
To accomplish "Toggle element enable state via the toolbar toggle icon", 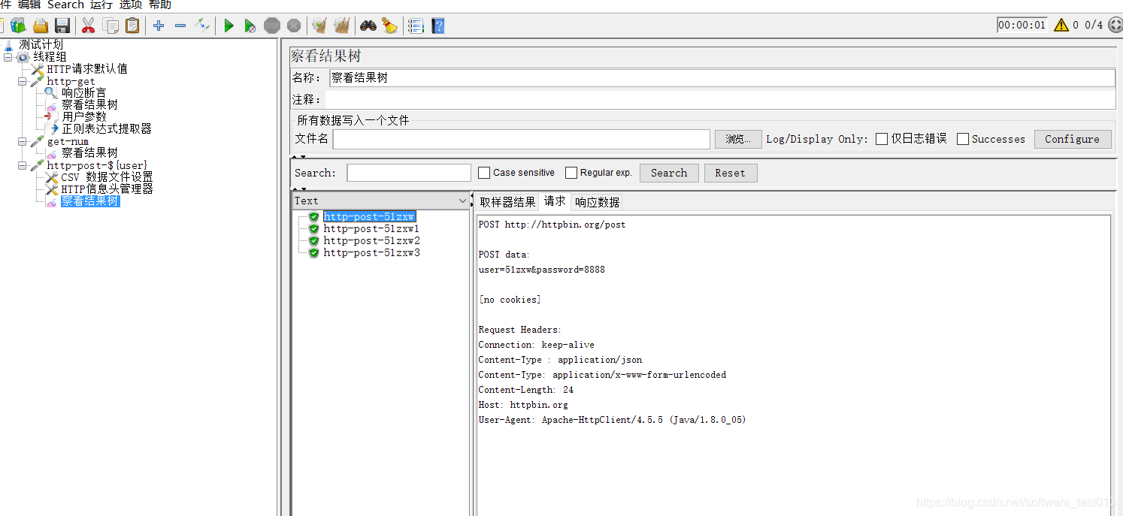I will pos(202,26).
